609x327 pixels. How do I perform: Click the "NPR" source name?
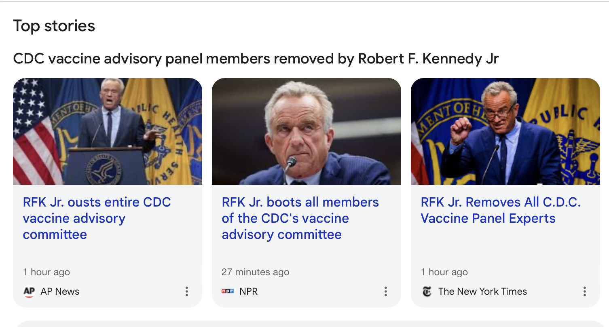248,291
